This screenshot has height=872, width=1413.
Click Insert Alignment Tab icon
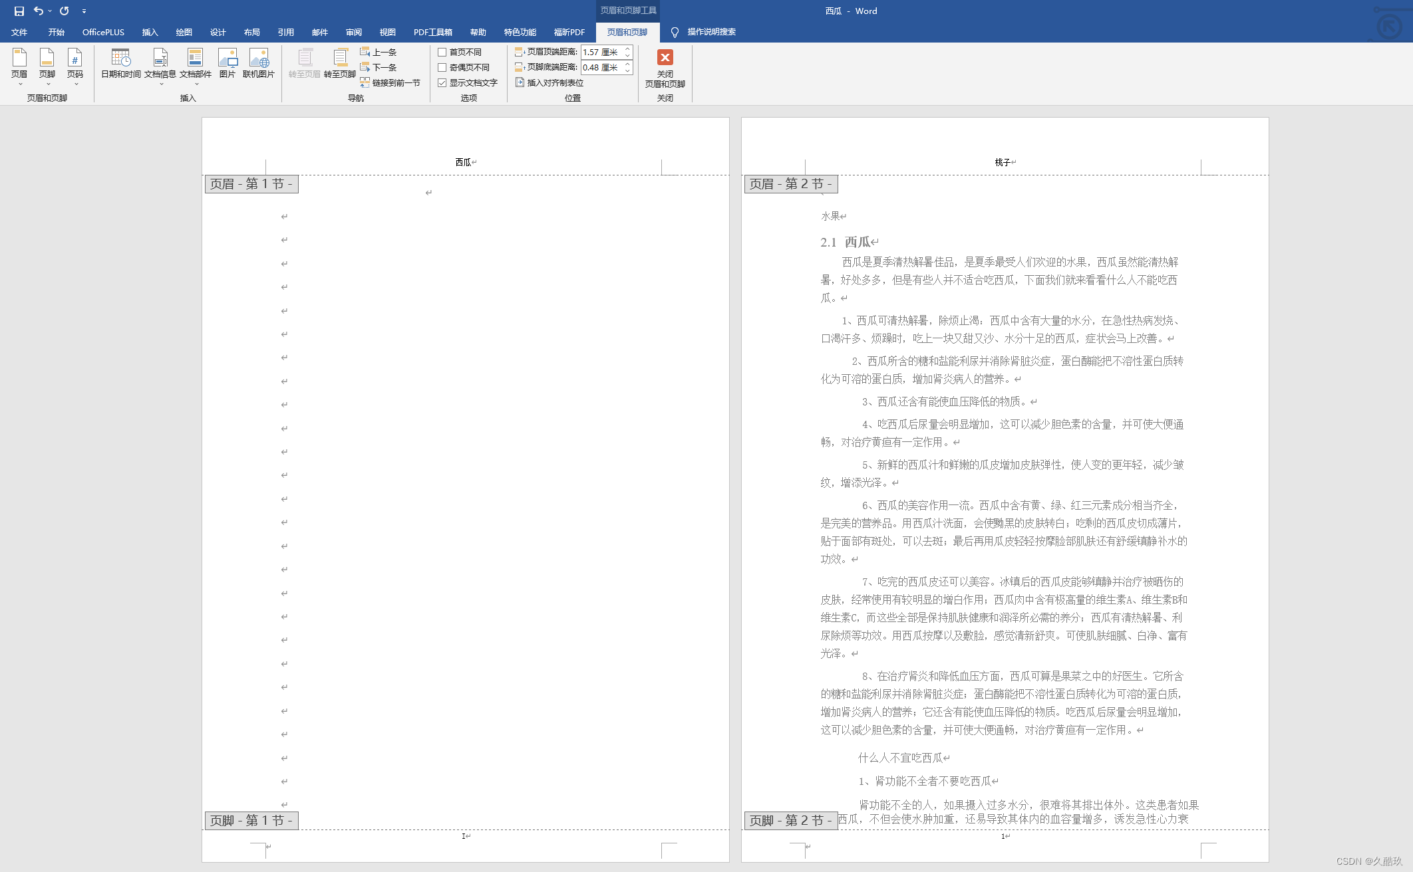pyautogui.click(x=520, y=82)
